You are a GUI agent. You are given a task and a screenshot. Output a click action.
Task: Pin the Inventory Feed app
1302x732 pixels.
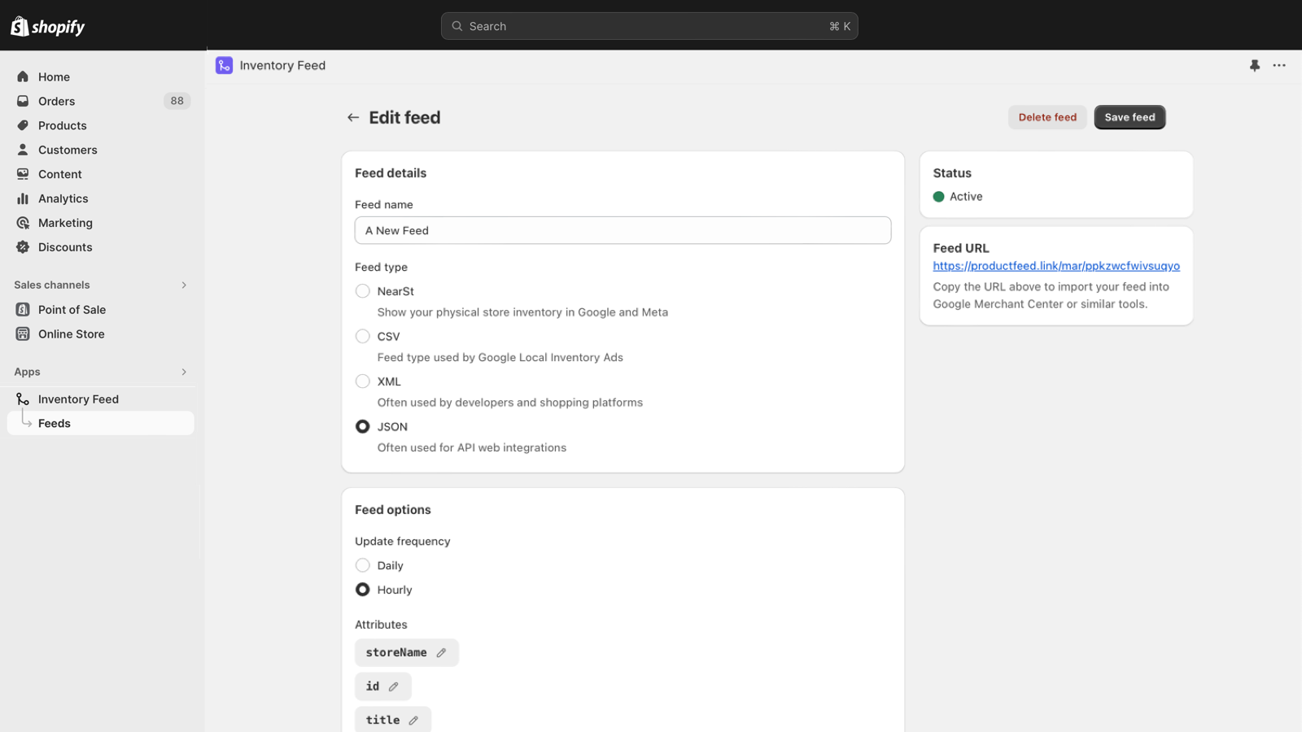click(x=1254, y=65)
